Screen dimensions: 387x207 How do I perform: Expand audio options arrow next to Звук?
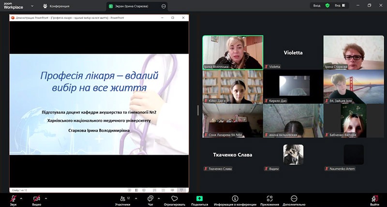[21, 198]
